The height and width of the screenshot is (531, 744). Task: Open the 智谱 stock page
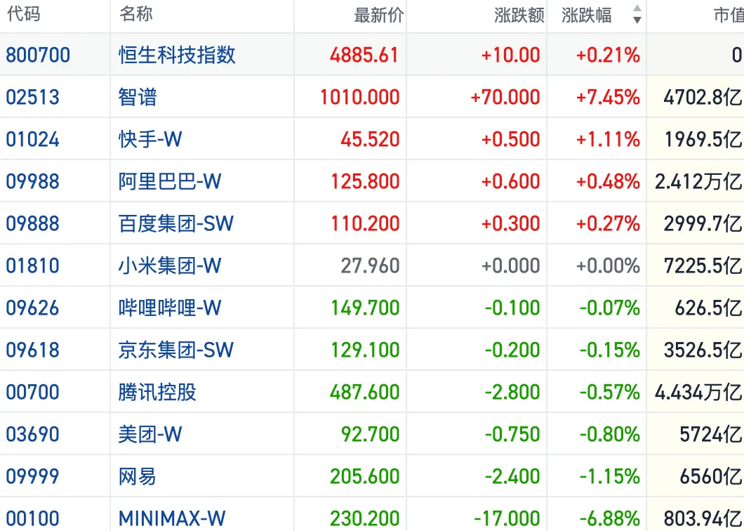click(138, 97)
